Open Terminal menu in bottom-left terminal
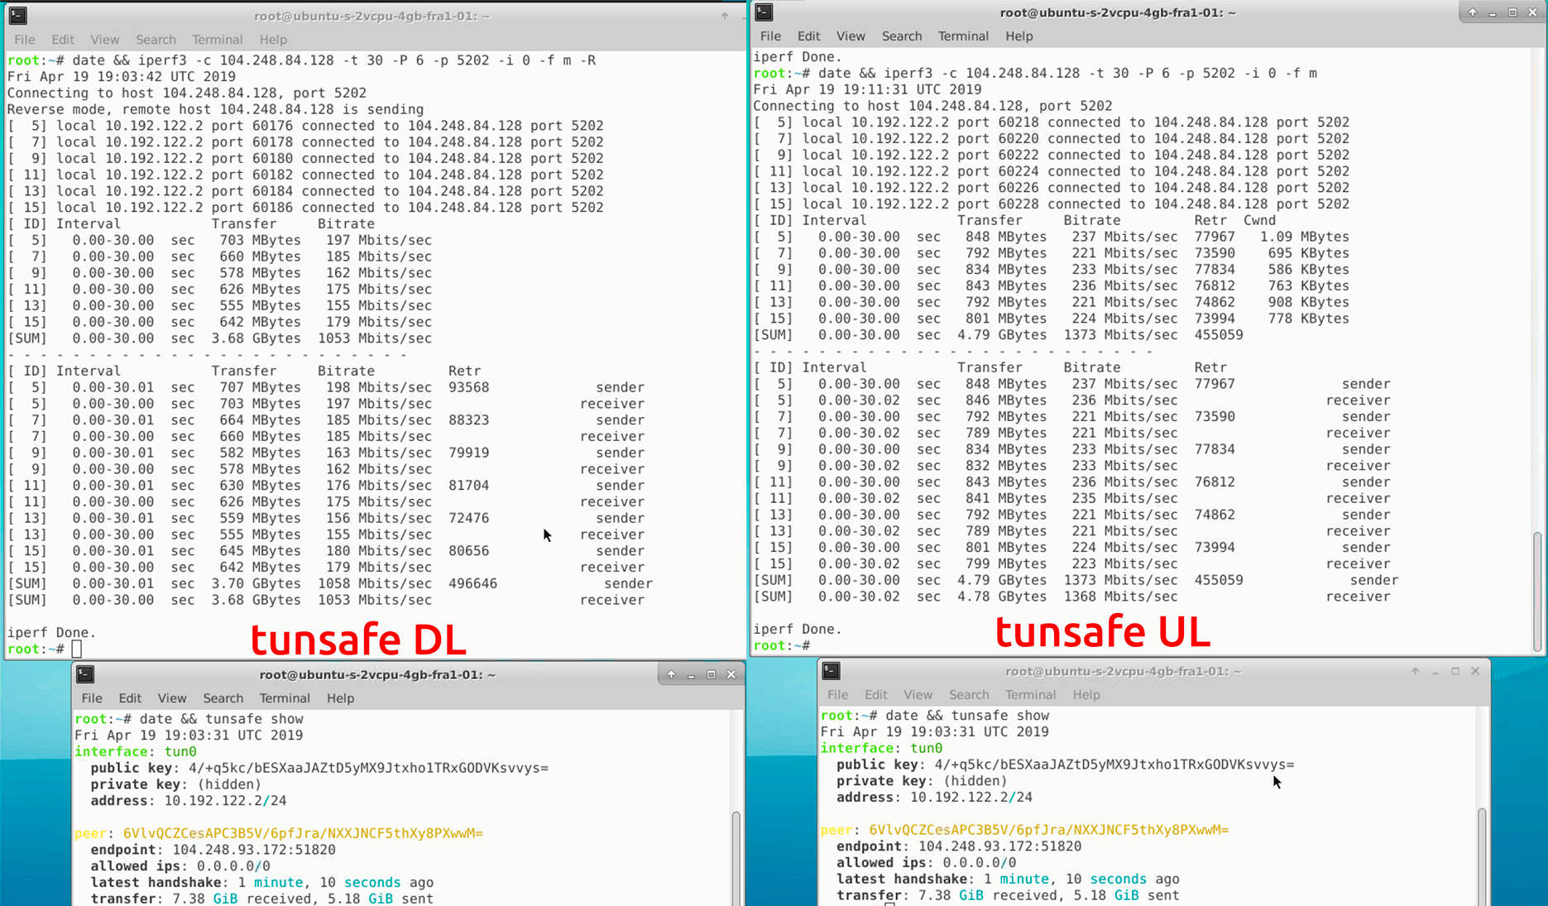Viewport: 1548px width, 906px height. click(285, 697)
